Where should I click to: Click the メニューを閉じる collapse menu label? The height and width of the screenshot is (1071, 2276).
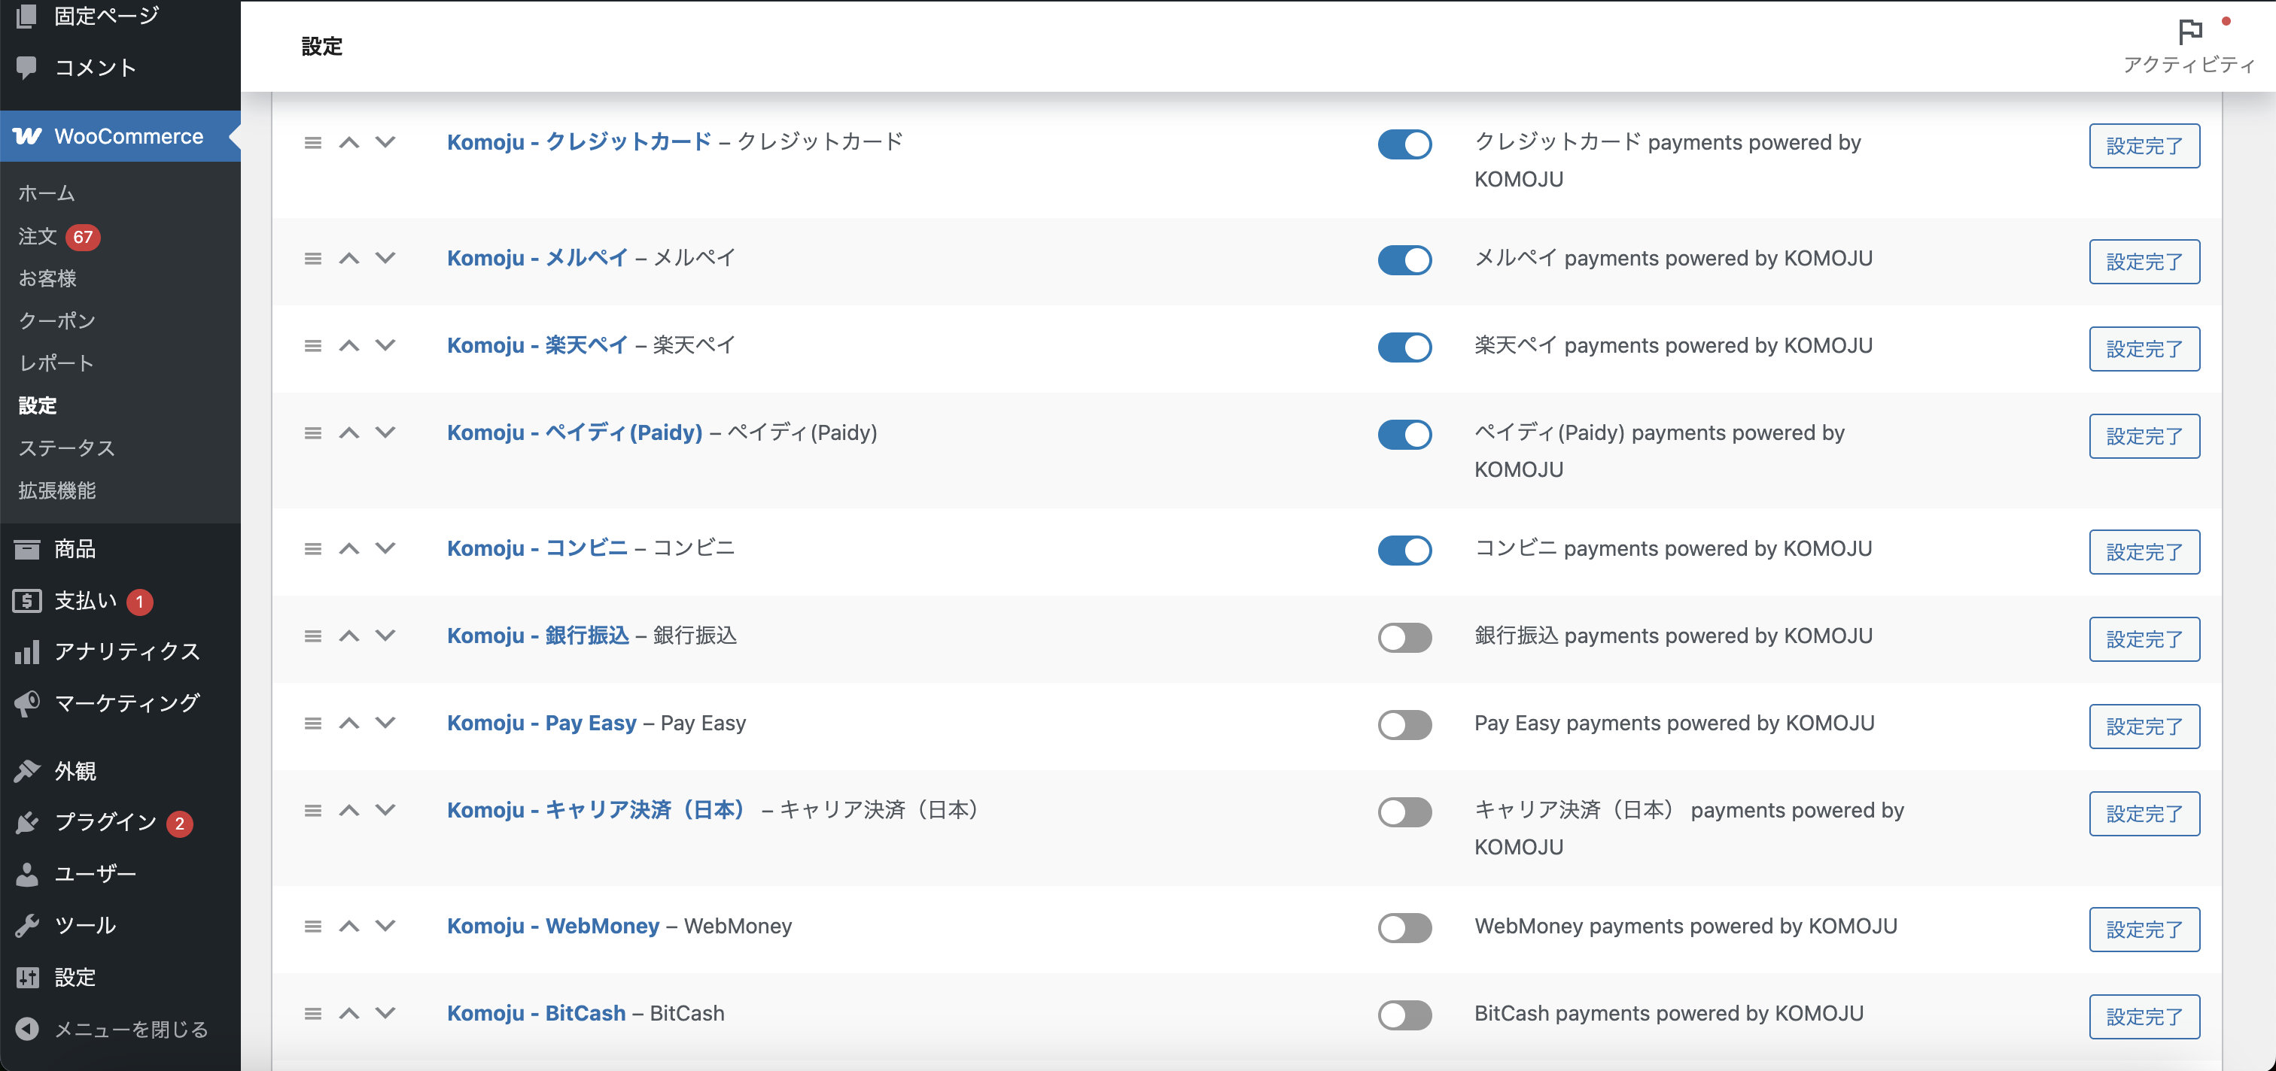[x=132, y=1030]
